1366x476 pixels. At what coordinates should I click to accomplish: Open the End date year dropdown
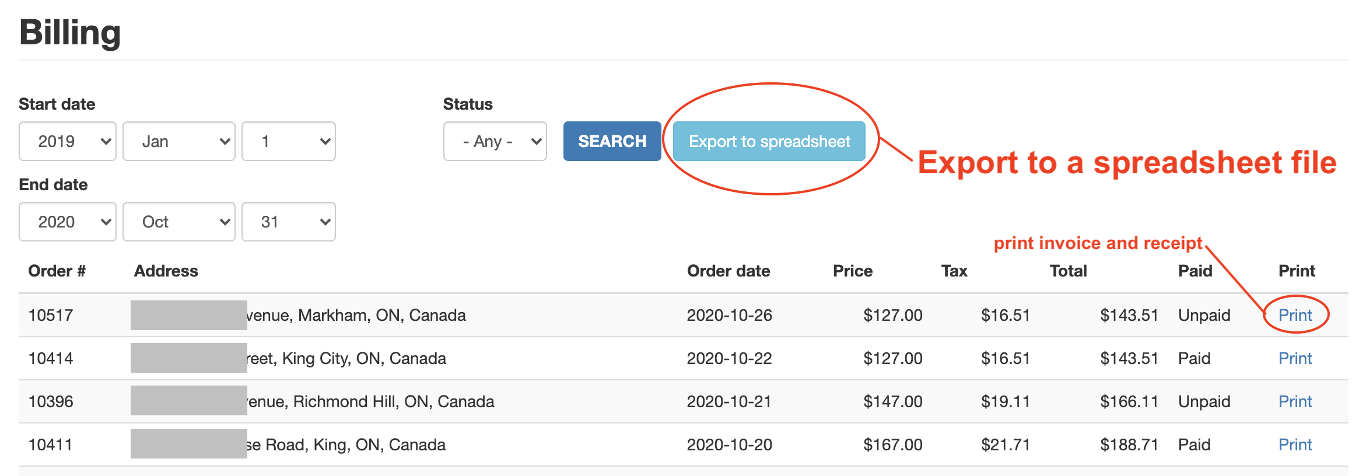68,222
